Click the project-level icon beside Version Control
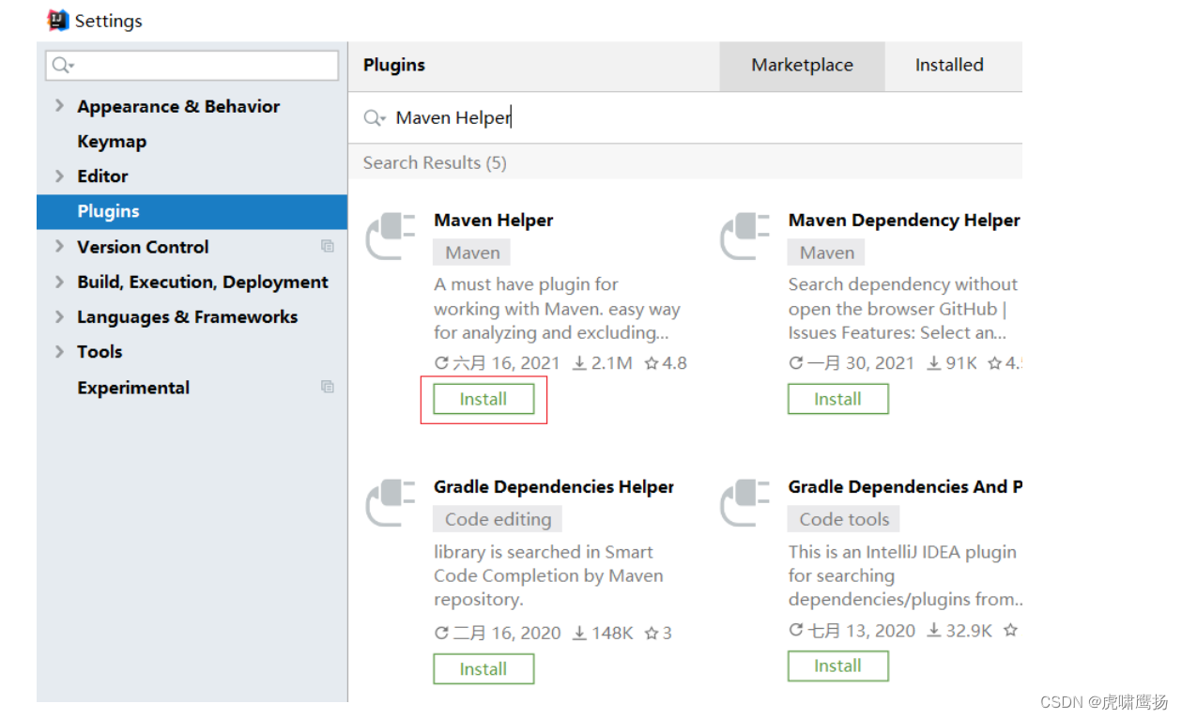Viewport: 1182px width, 719px height. [328, 246]
